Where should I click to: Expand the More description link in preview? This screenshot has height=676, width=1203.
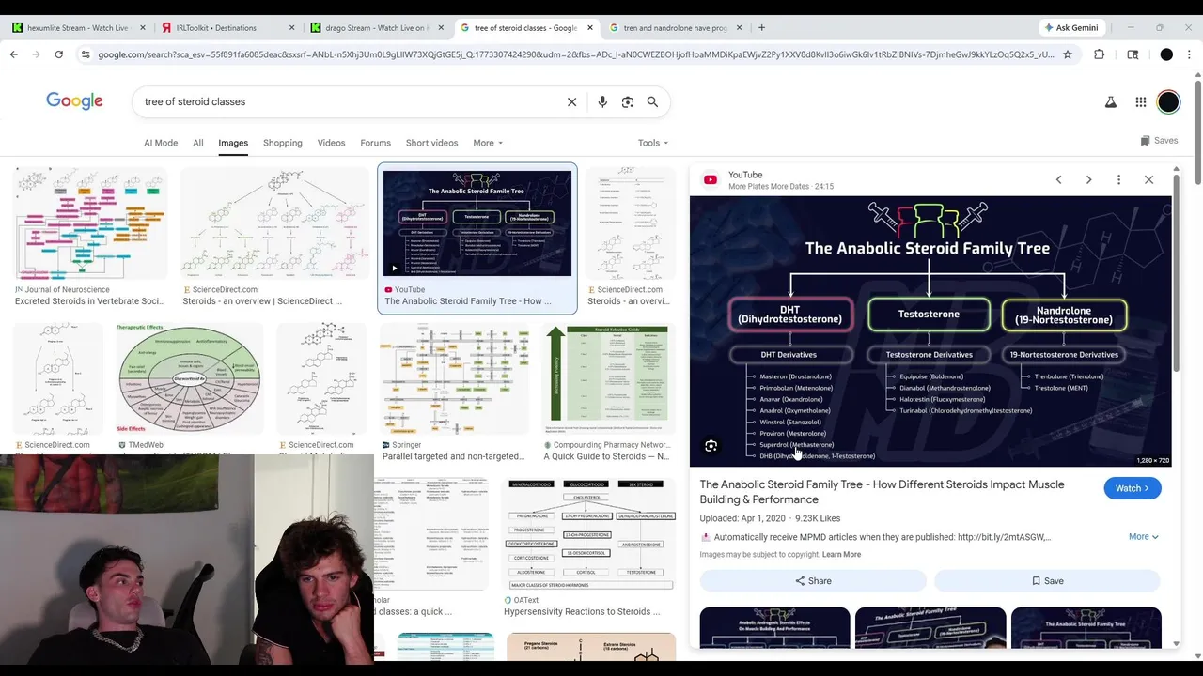(x=1143, y=537)
